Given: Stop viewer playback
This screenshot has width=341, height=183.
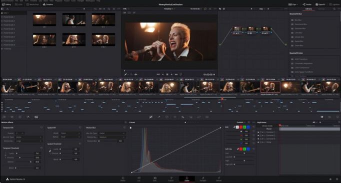Looking at the screenshot, I should (167, 74).
